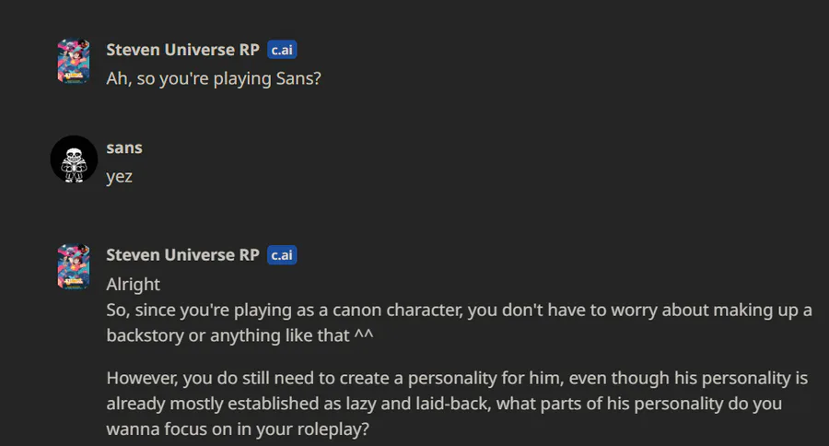Click the sans username
Viewport: 829px width, 446px height.
pyautogui.click(x=124, y=147)
